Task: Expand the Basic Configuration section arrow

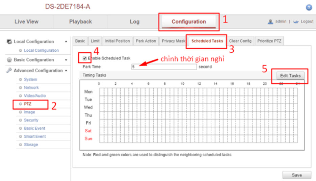Action: [65, 60]
